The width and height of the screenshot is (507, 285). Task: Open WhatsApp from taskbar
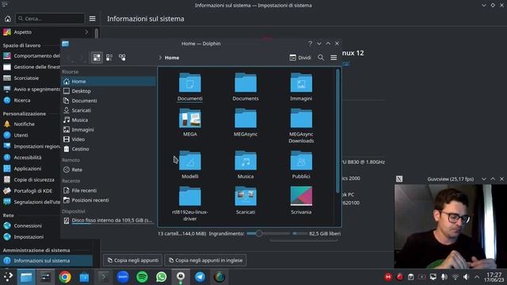pyautogui.click(x=162, y=277)
